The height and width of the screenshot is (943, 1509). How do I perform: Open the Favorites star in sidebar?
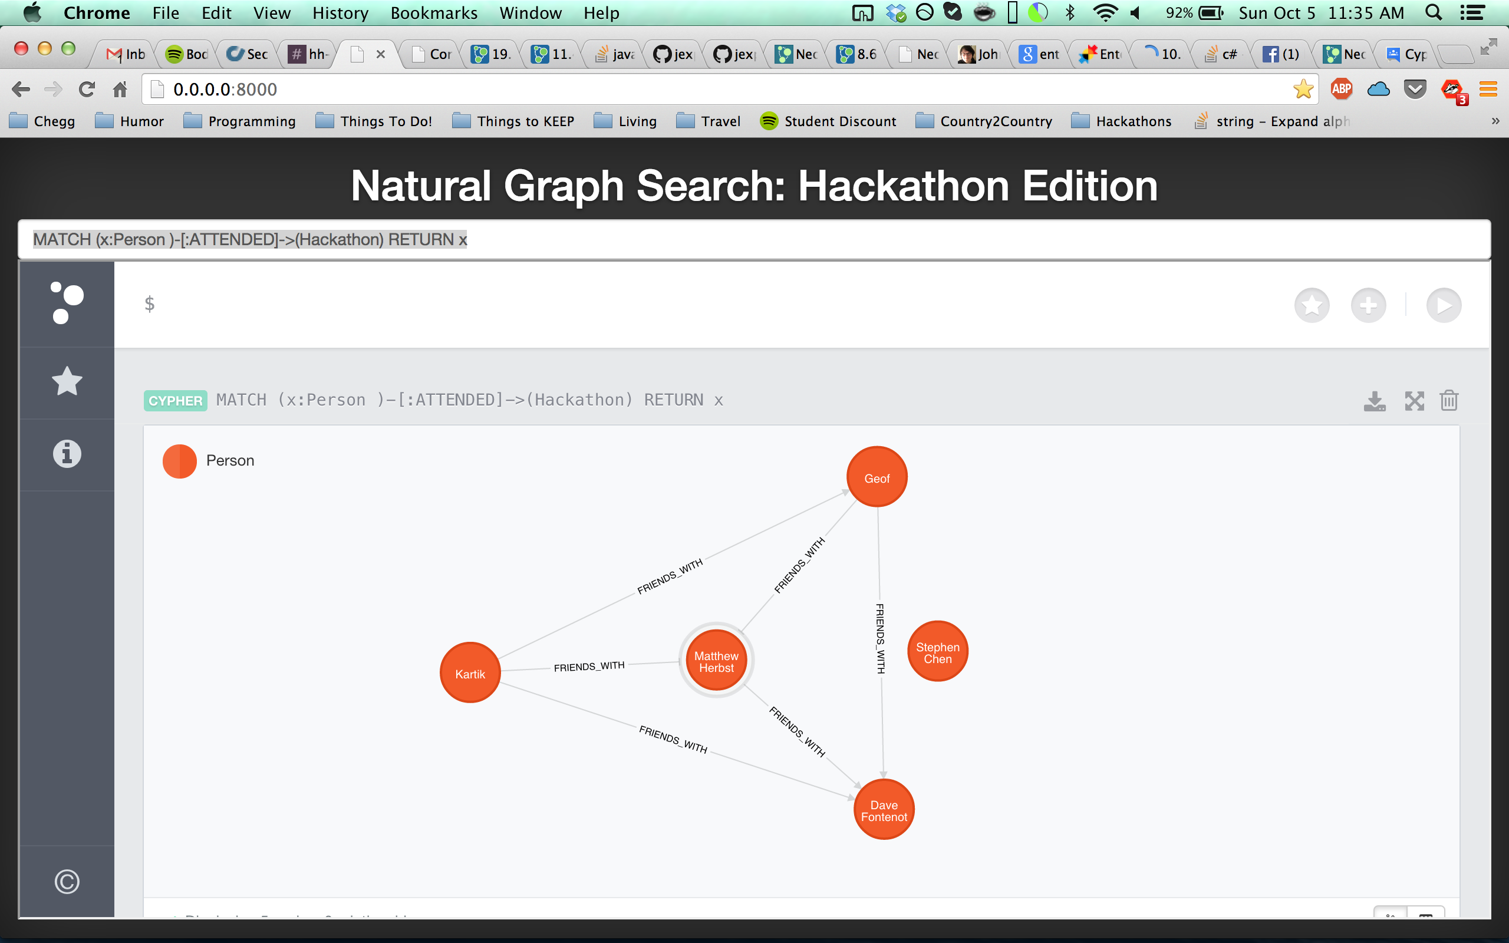coord(67,382)
